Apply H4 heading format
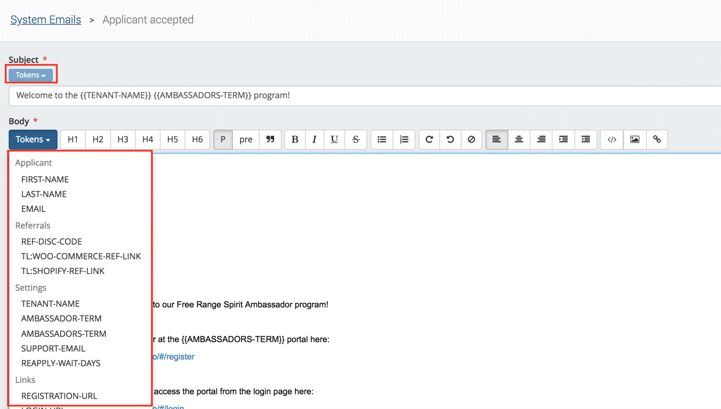The height and width of the screenshot is (409, 721). point(148,140)
